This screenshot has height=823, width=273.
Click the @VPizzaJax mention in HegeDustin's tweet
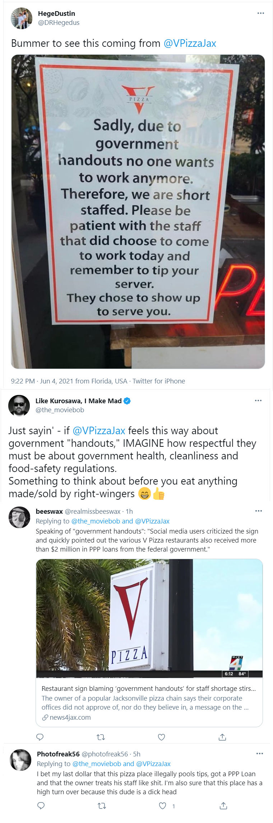pos(190,43)
